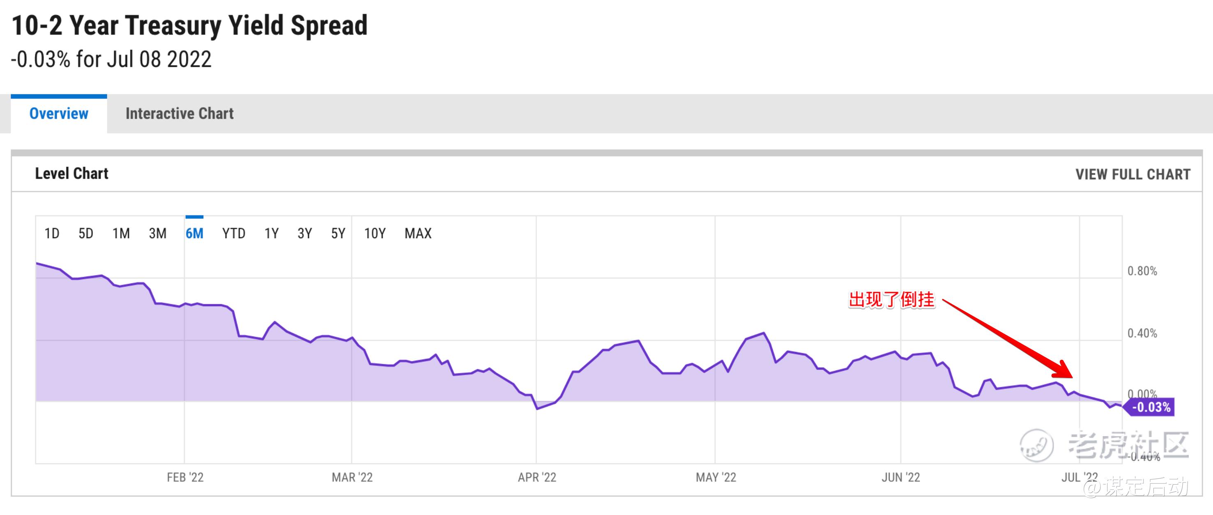Set chart range to 3Y
Viewport: 1213px width, 515px height.
pyautogui.click(x=305, y=233)
